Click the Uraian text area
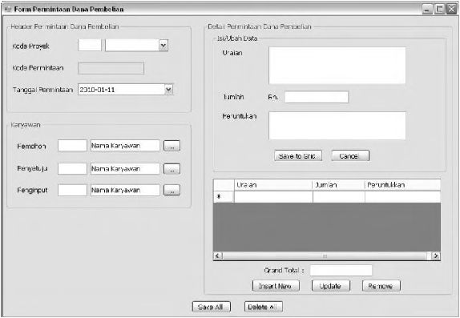 337,66
